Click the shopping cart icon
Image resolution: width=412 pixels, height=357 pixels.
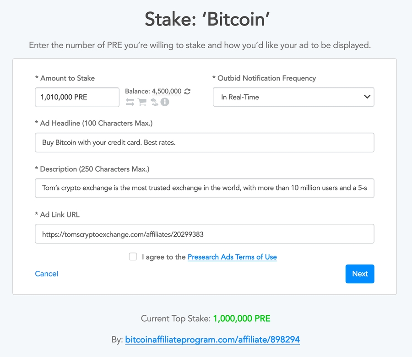(142, 102)
